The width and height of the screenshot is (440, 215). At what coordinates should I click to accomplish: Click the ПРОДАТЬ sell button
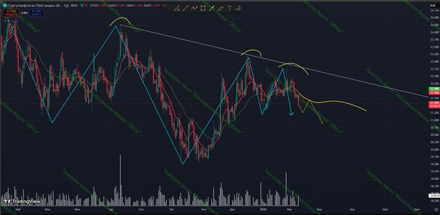coord(11,13)
